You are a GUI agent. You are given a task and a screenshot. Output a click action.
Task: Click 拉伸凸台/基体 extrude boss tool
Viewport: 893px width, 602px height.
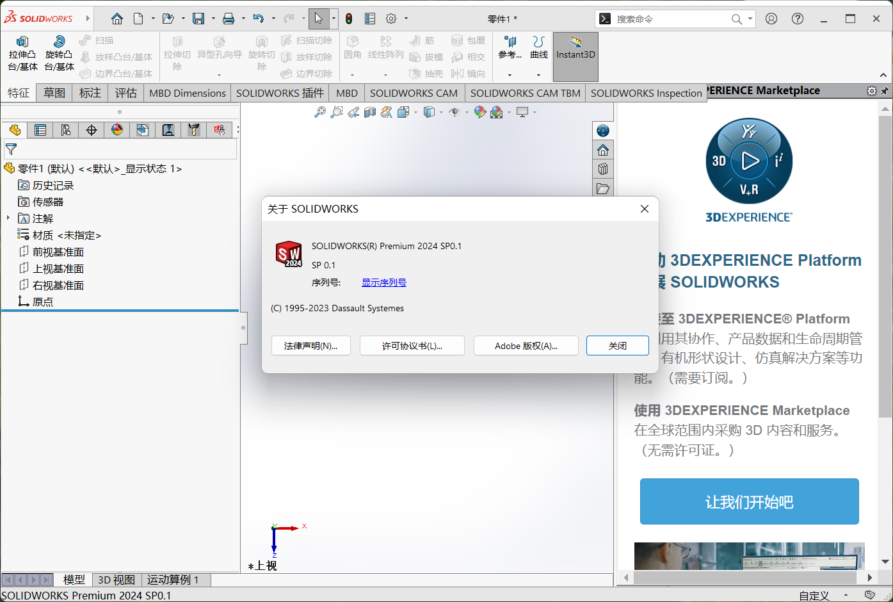23,53
